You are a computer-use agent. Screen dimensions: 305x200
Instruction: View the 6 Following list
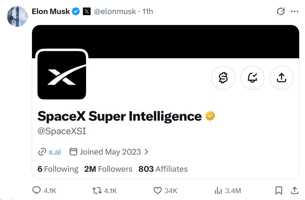pyautogui.click(x=58, y=169)
